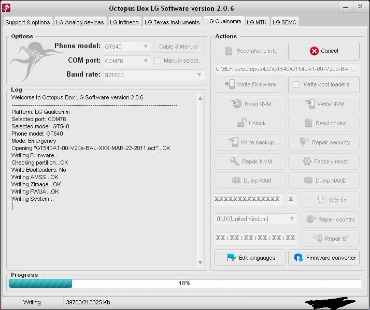Click Cancel to stop writing
Viewport: 370px width, 310px height.
pyautogui.click(x=324, y=51)
